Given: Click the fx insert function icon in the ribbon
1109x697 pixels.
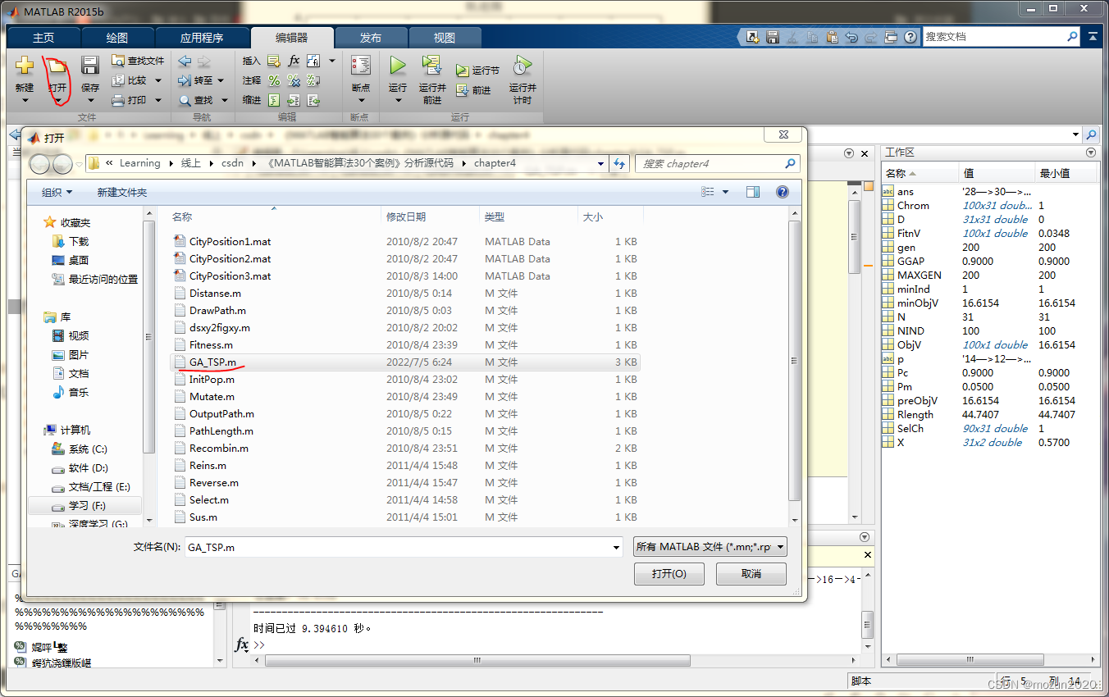Looking at the screenshot, I should tap(294, 61).
